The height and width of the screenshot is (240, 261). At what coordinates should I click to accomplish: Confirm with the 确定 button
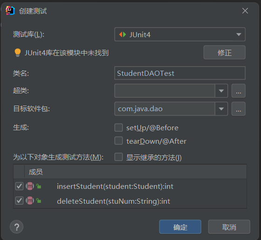(180, 227)
